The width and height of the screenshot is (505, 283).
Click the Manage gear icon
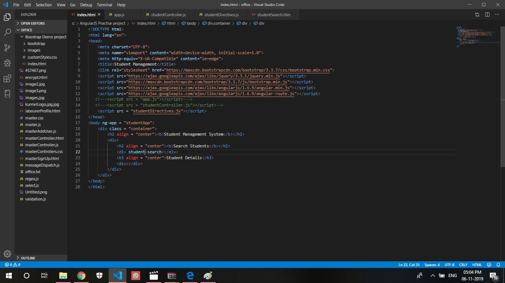click(7, 254)
